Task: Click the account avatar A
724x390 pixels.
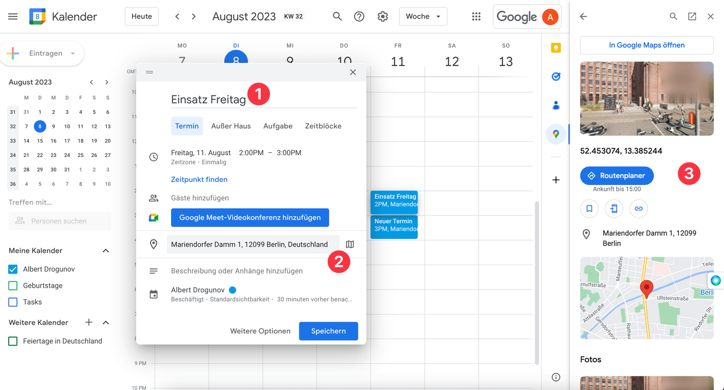Action: 550,17
